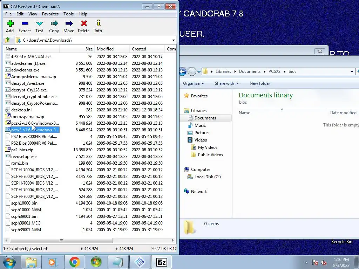Open the Music library

(200, 125)
